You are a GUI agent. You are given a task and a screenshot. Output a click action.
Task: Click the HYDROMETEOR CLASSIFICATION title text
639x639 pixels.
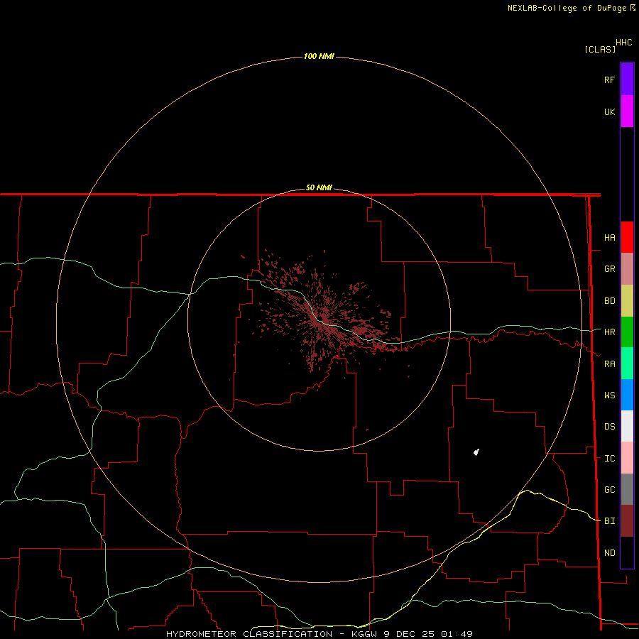[x=249, y=634]
